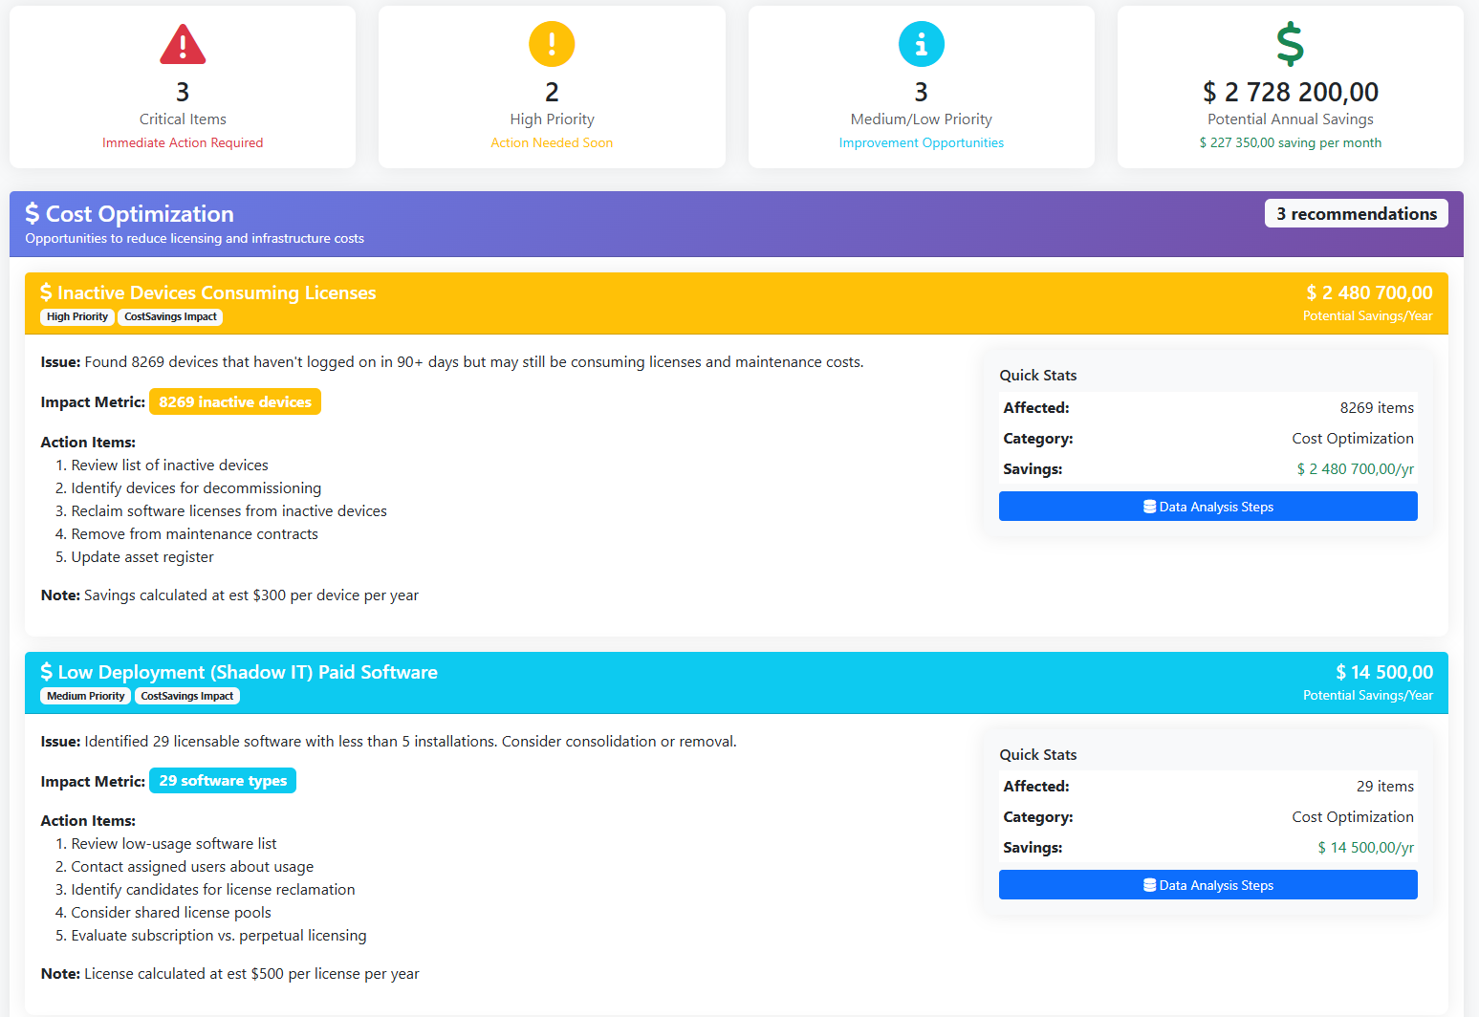
Task: Click database icon in Inactive Devices Data Analysis button
Action: (x=1150, y=507)
